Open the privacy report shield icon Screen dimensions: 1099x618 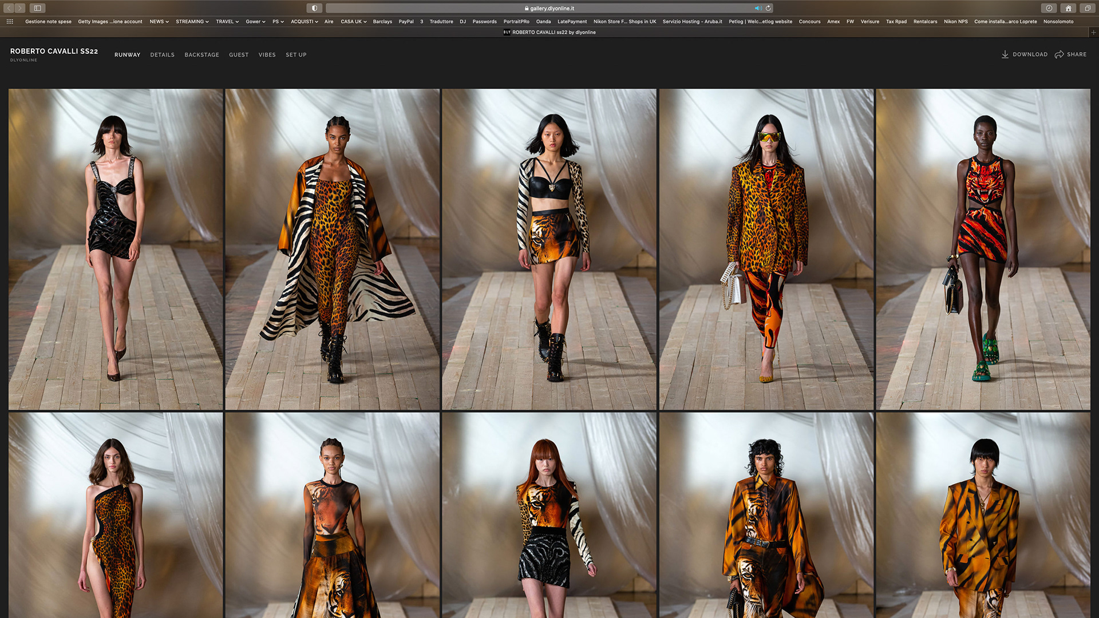coord(314,8)
